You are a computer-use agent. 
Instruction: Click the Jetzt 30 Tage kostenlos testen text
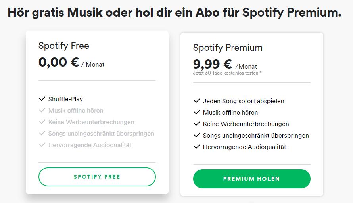tap(227, 73)
